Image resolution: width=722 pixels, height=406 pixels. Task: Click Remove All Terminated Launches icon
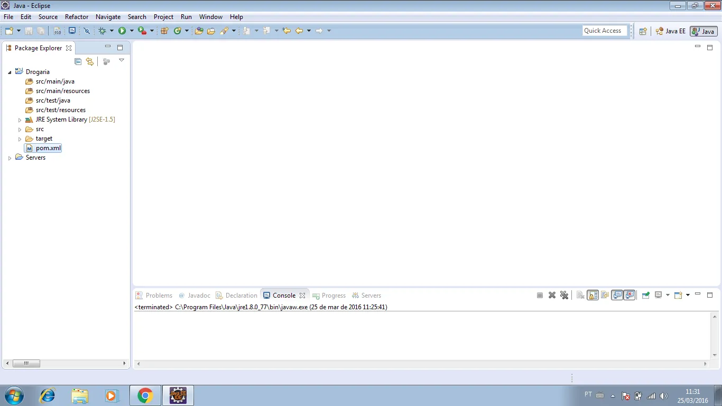tap(564, 296)
